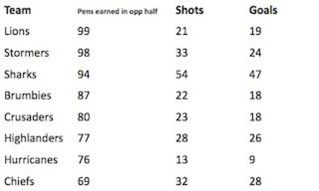Click the Highlanders goals value 26

click(255, 138)
